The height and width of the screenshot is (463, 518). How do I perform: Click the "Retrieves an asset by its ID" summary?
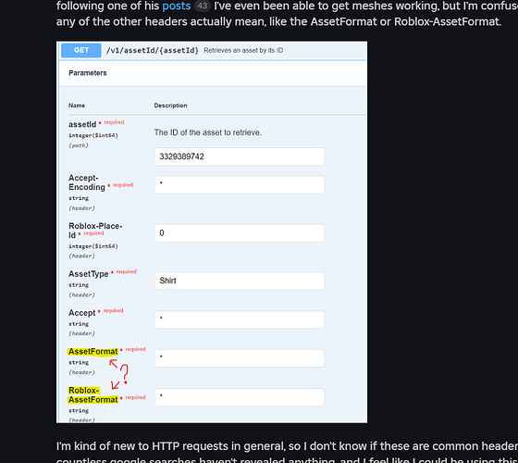click(x=243, y=50)
